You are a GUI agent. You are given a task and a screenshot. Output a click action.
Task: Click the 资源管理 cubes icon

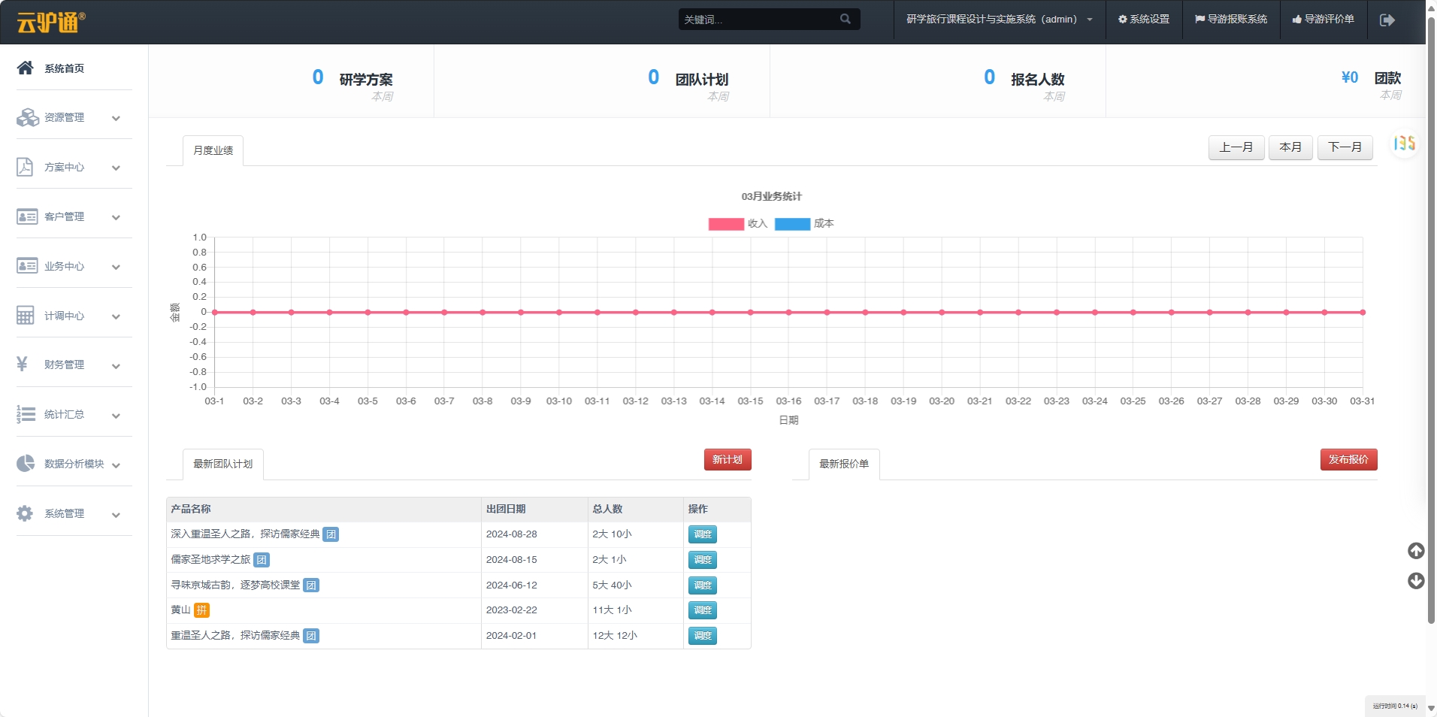point(27,117)
